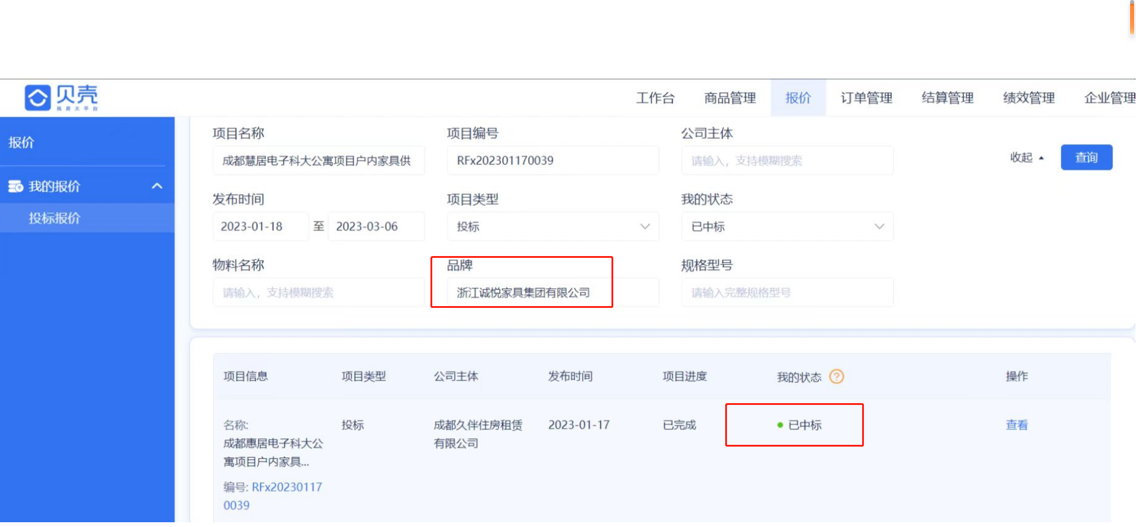Open the 绩效管理 menu tab
Viewport: 1136px width, 527px height.
1029,98
